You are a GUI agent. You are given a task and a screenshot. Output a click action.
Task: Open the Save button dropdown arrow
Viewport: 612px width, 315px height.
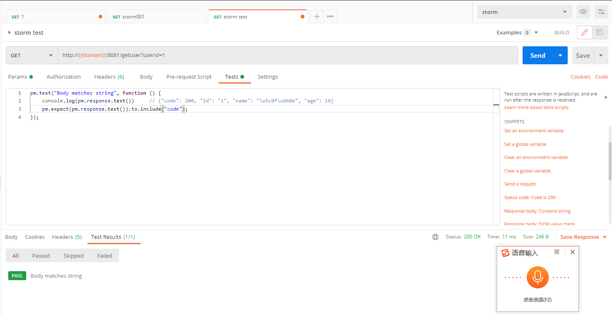coord(601,55)
